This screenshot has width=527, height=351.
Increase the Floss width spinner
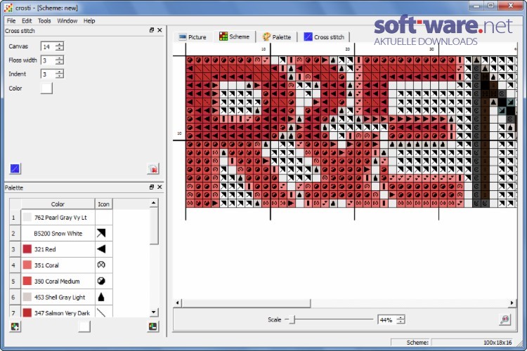[x=60, y=58]
